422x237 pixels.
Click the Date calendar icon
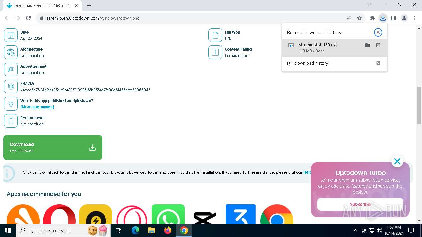click(x=11, y=35)
